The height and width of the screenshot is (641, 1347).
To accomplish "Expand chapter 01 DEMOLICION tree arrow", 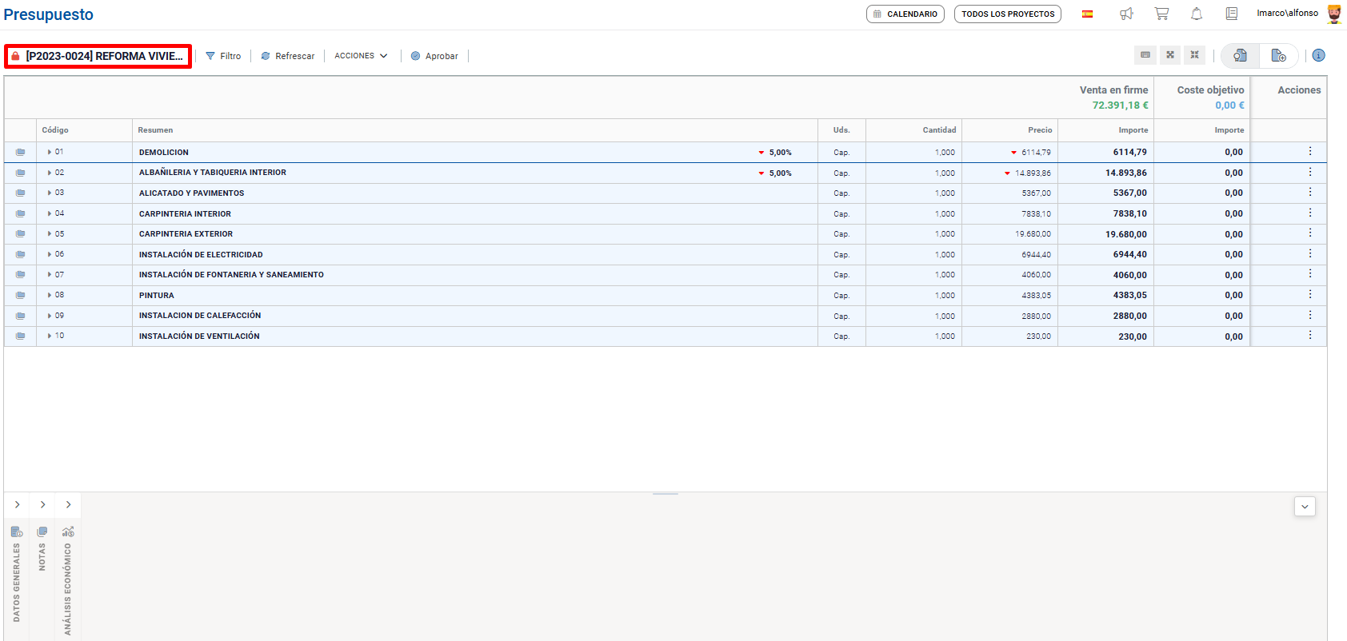I will click(x=50, y=152).
